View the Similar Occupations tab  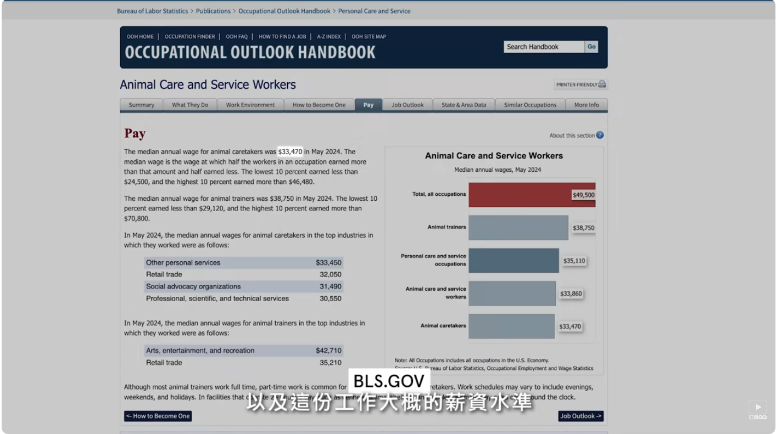[x=530, y=105]
